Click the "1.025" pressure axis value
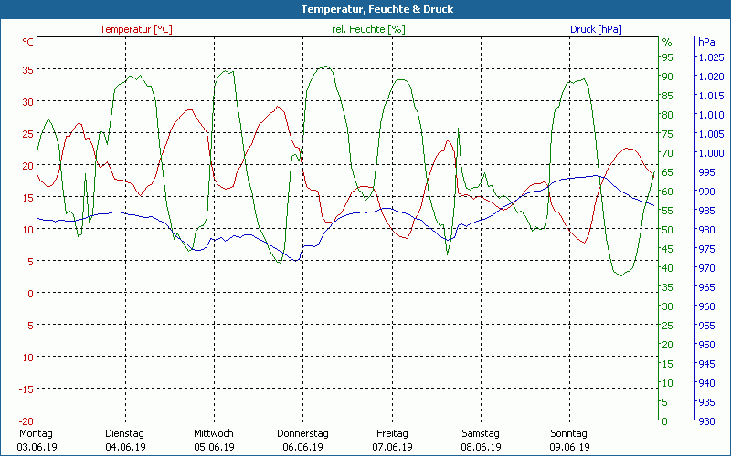 coord(711,57)
